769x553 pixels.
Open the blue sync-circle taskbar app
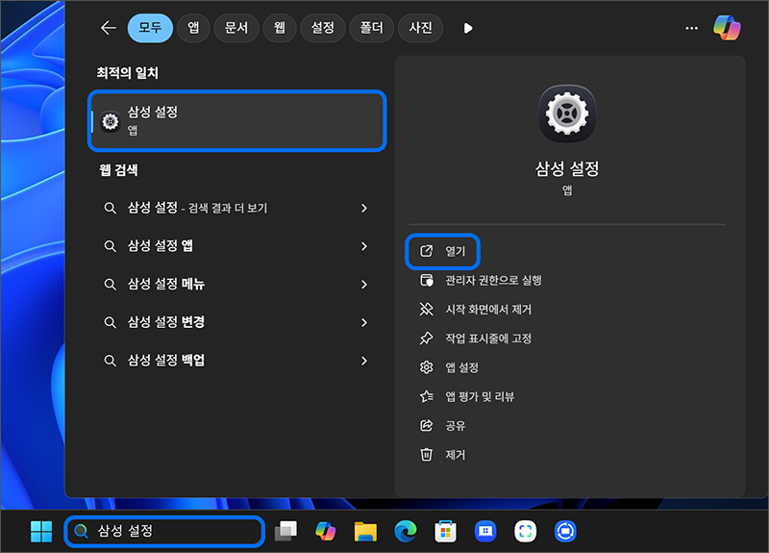click(x=565, y=532)
